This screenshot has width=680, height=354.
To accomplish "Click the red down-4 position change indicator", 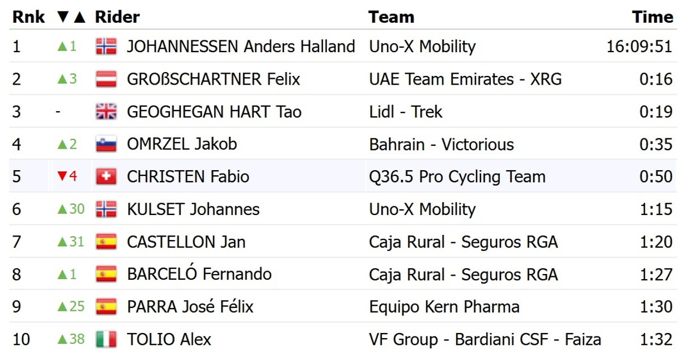I will (x=67, y=177).
